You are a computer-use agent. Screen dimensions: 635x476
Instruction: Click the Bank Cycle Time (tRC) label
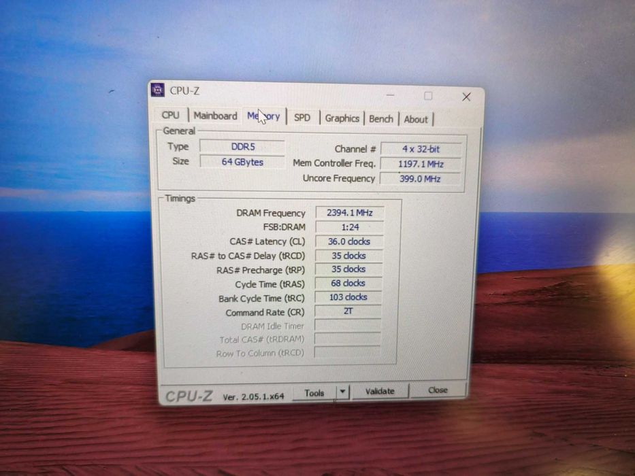point(261,299)
